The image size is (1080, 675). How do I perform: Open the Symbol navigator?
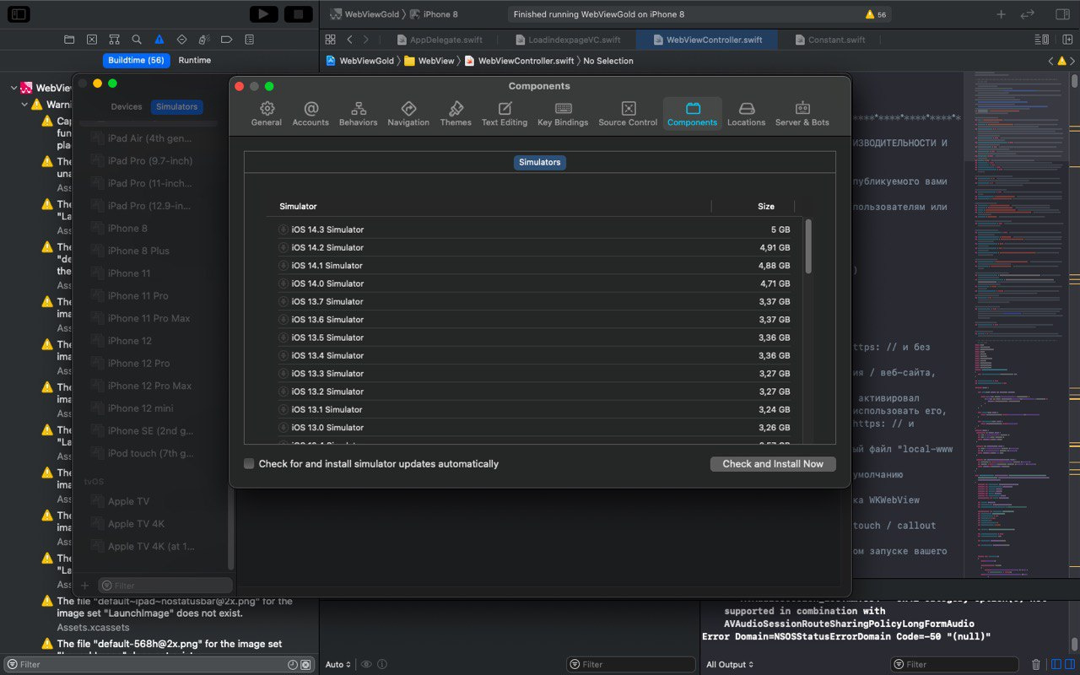coord(114,40)
